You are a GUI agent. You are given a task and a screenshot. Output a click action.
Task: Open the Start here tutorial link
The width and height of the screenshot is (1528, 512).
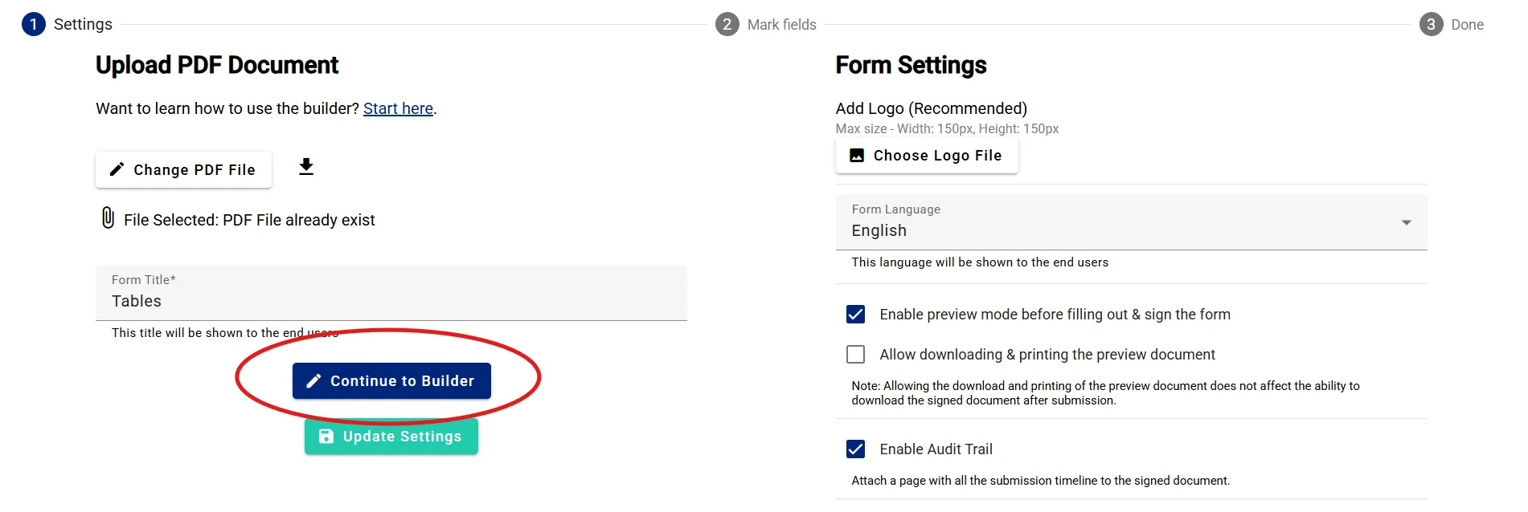tap(398, 108)
